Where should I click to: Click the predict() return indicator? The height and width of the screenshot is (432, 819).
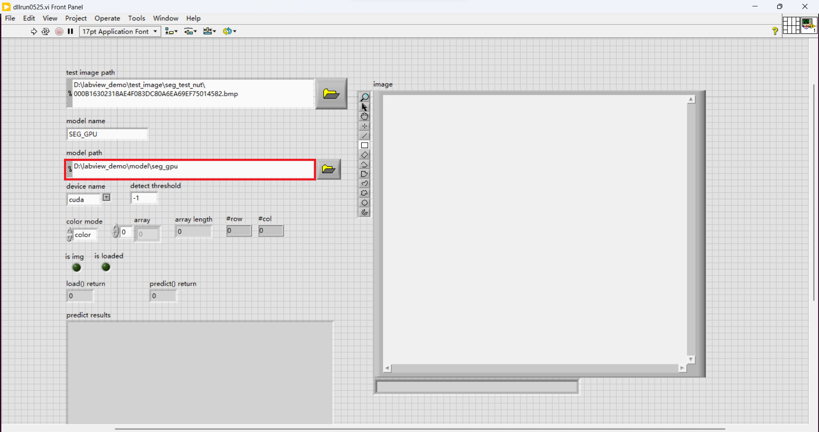(x=163, y=296)
